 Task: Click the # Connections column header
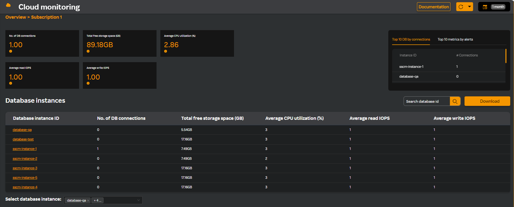467,55
